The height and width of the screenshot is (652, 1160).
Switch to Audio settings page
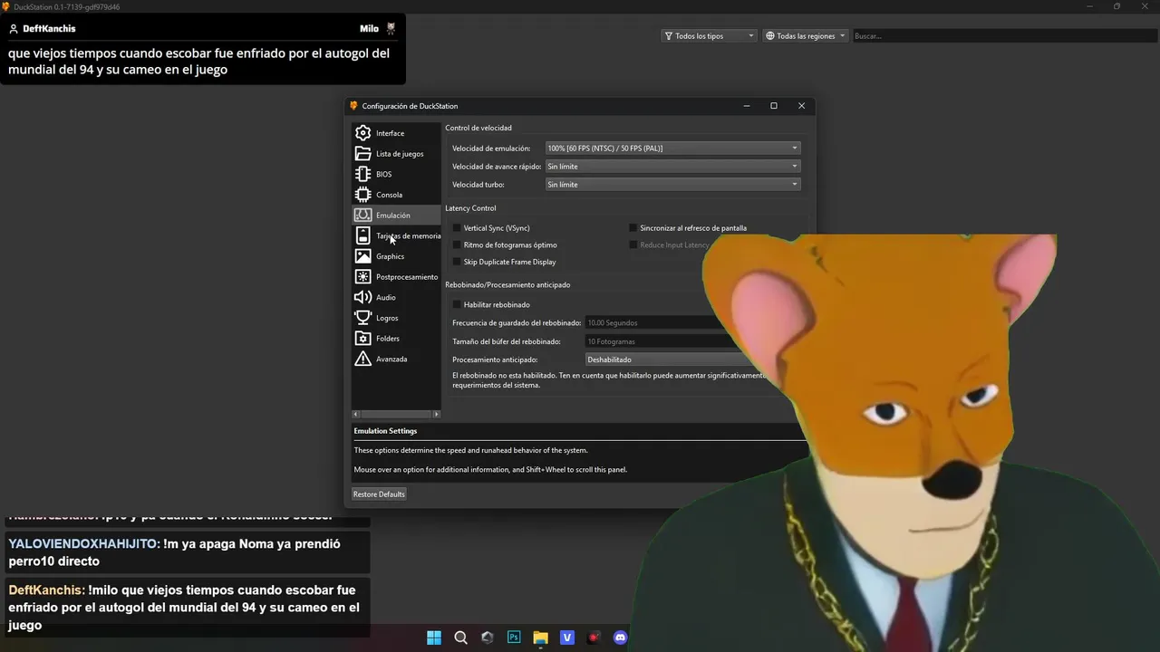click(396, 297)
